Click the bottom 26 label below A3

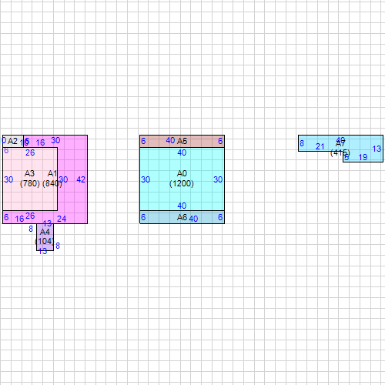30,216
